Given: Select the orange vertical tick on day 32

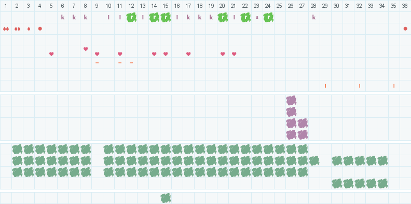Looking at the screenshot, I should point(360,86).
